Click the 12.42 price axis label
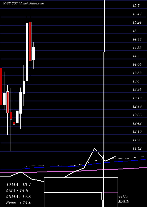Screen dimensions: 147x207 (137, 123)
